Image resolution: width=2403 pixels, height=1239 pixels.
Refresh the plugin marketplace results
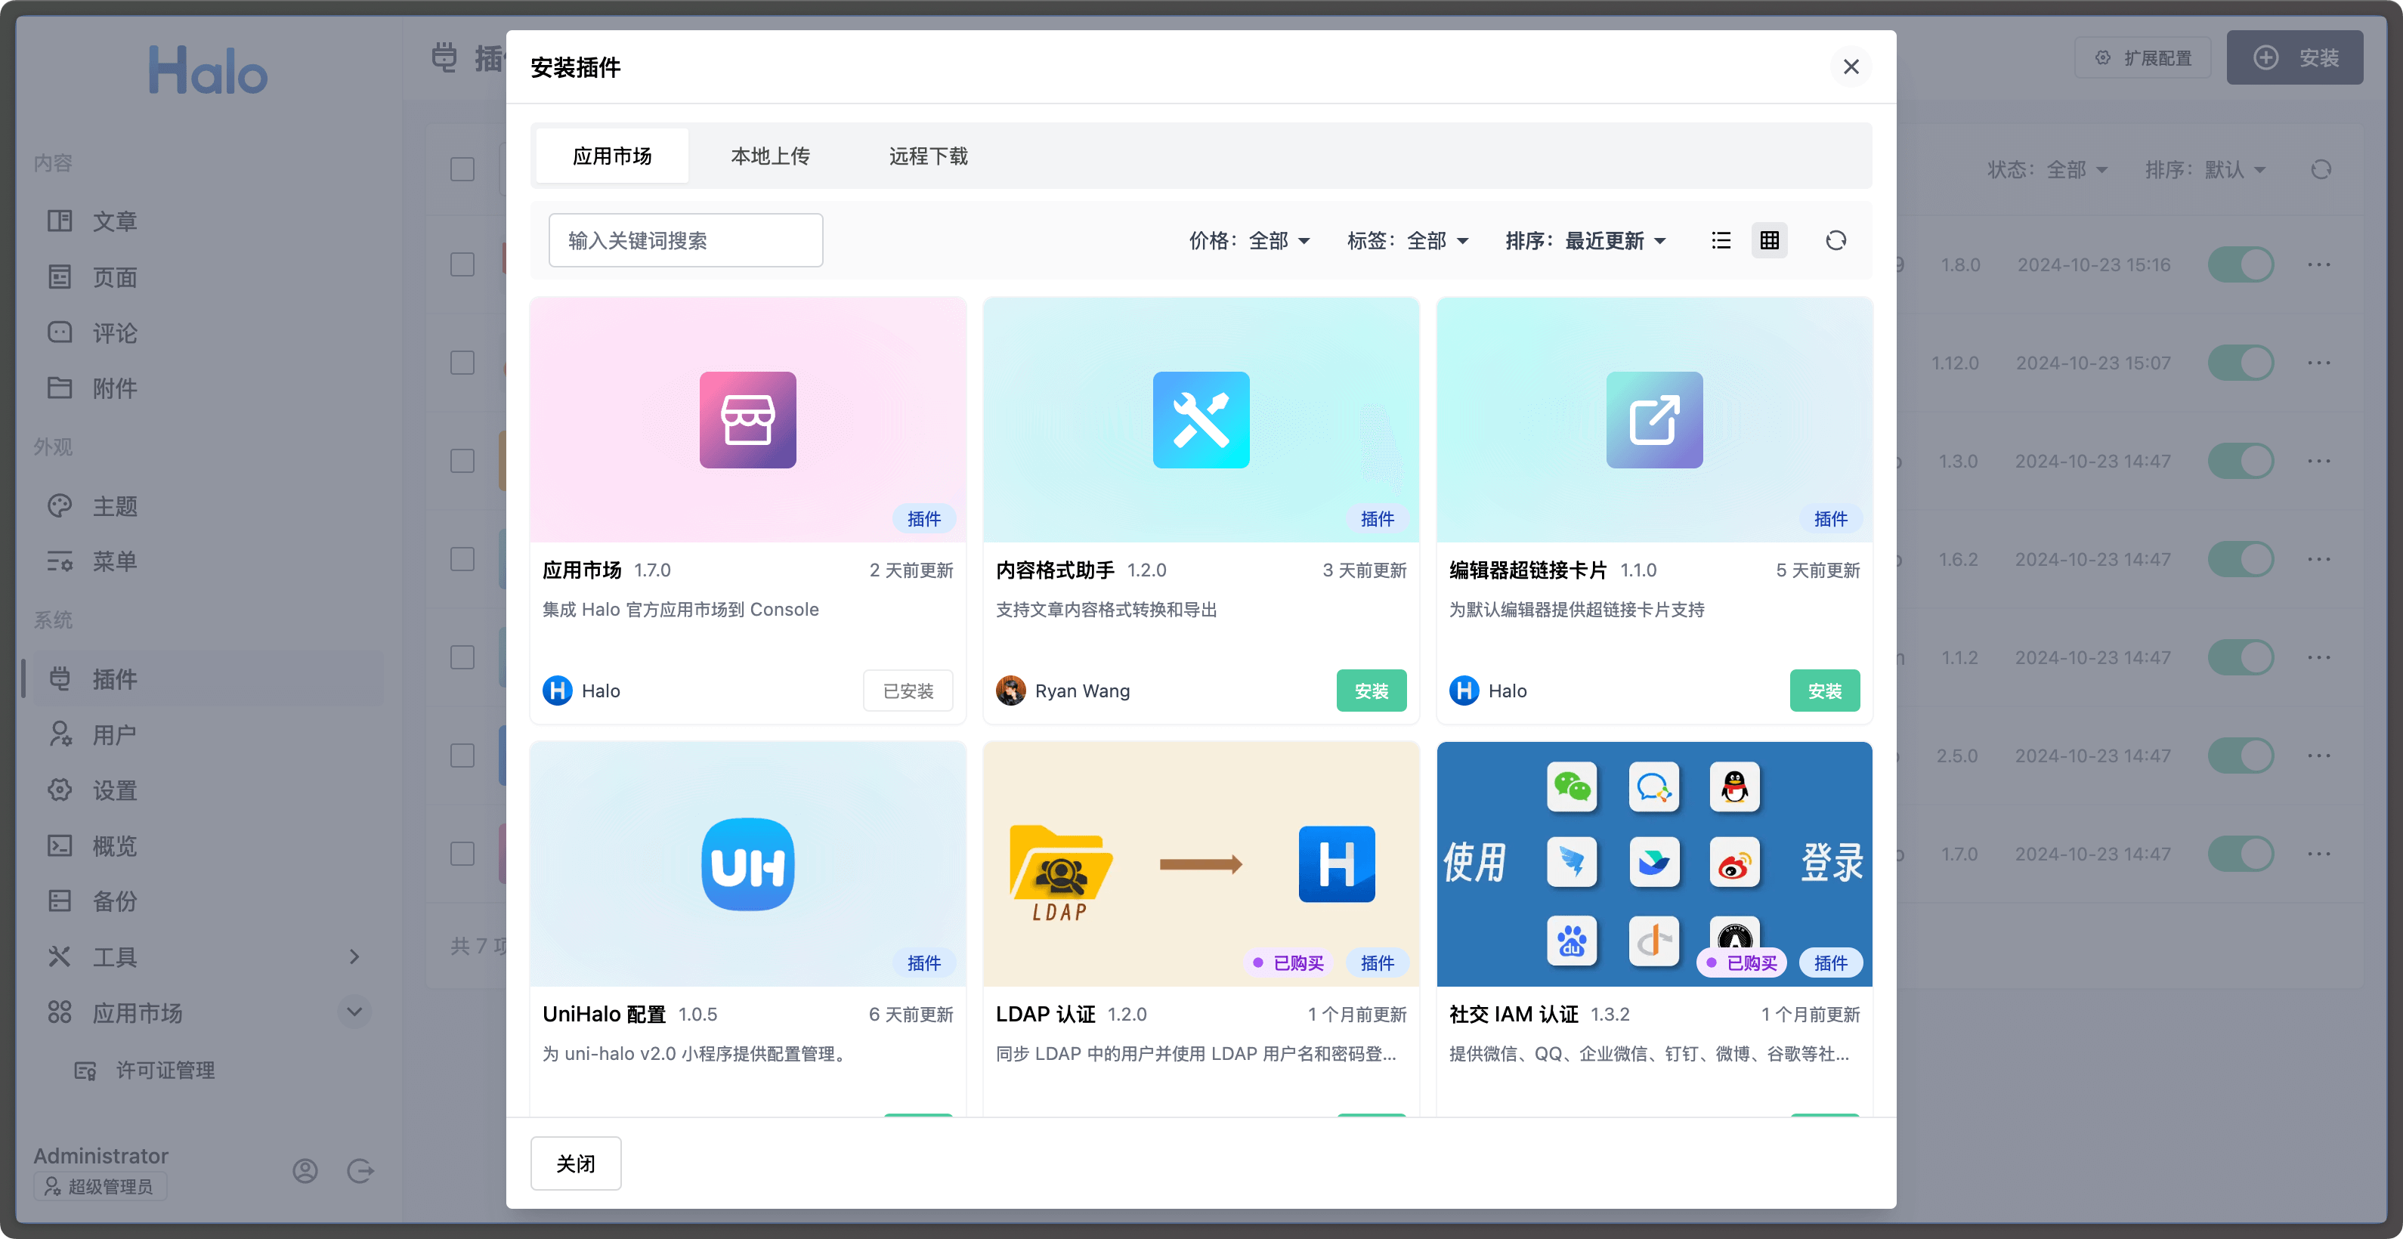pyautogui.click(x=1837, y=239)
